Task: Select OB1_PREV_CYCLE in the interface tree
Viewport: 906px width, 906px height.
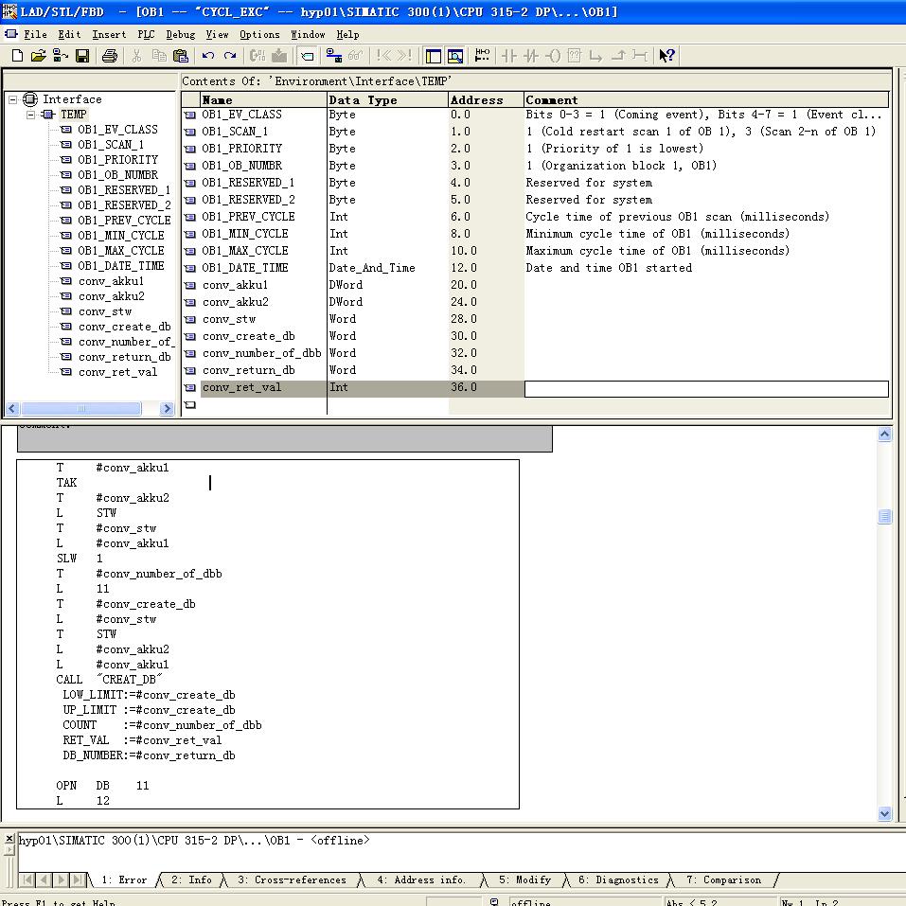Action: [x=124, y=221]
